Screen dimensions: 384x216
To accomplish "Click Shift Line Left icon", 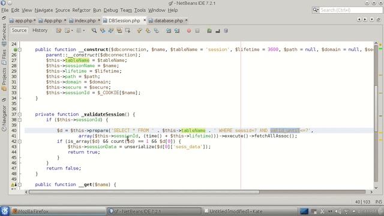I will [169, 31].
